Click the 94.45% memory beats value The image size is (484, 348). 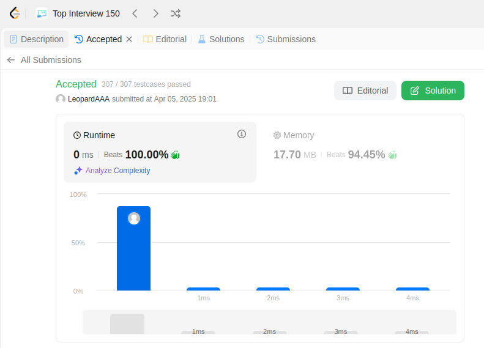point(367,155)
